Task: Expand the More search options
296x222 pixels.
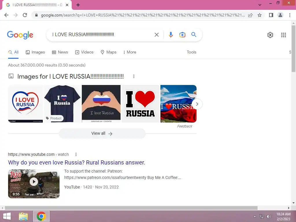Action: point(130,52)
